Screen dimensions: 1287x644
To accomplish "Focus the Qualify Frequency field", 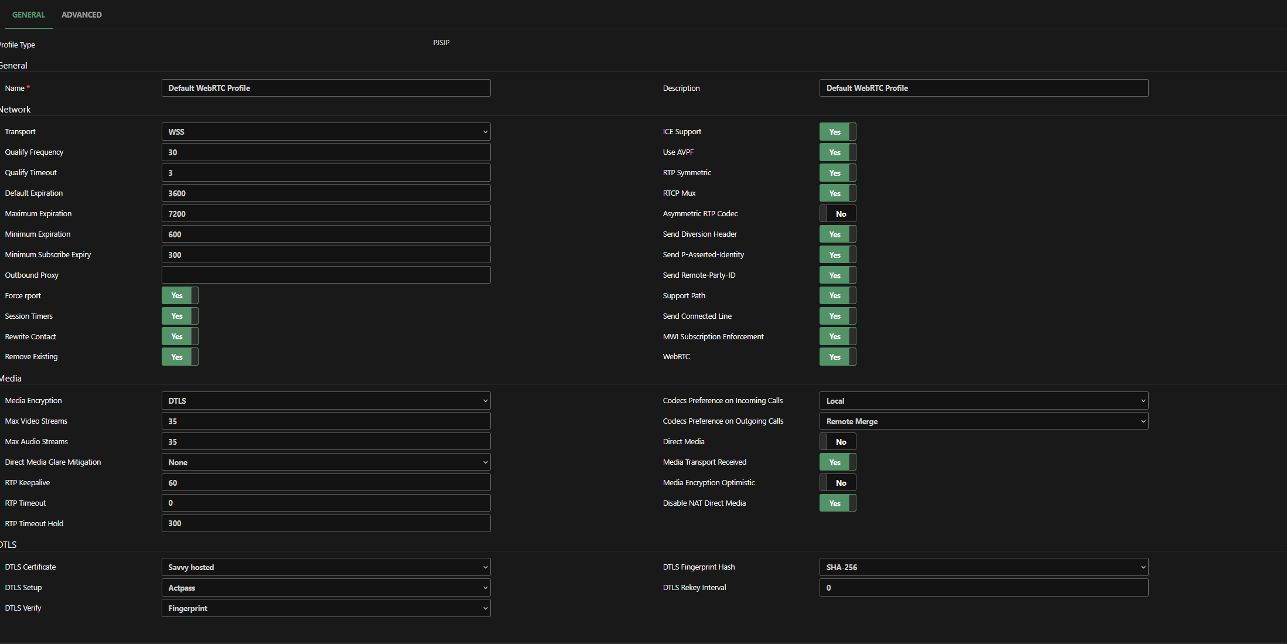I will point(326,152).
